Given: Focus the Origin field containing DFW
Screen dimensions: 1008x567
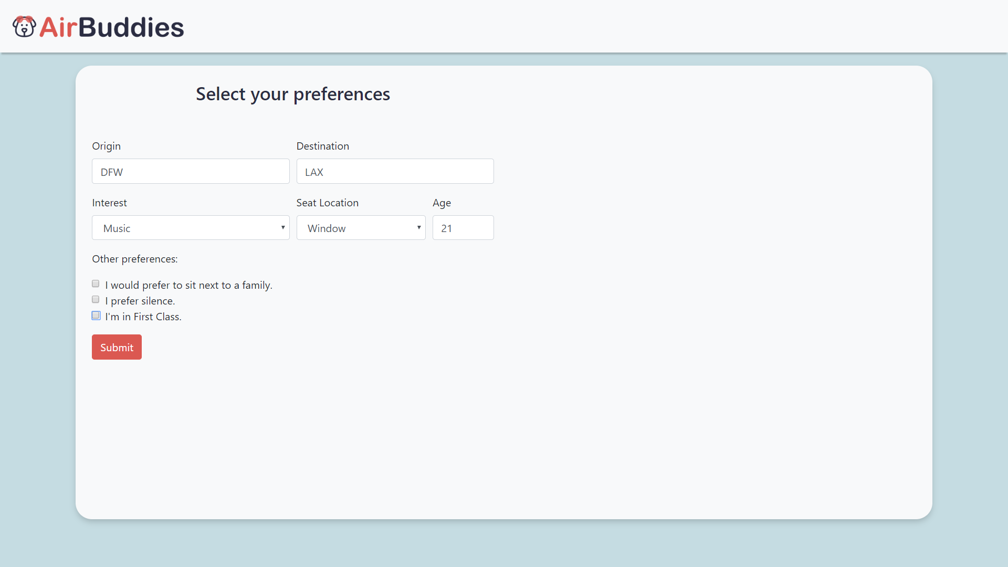Looking at the screenshot, I should pyautogui.click(x=190, y=172).
